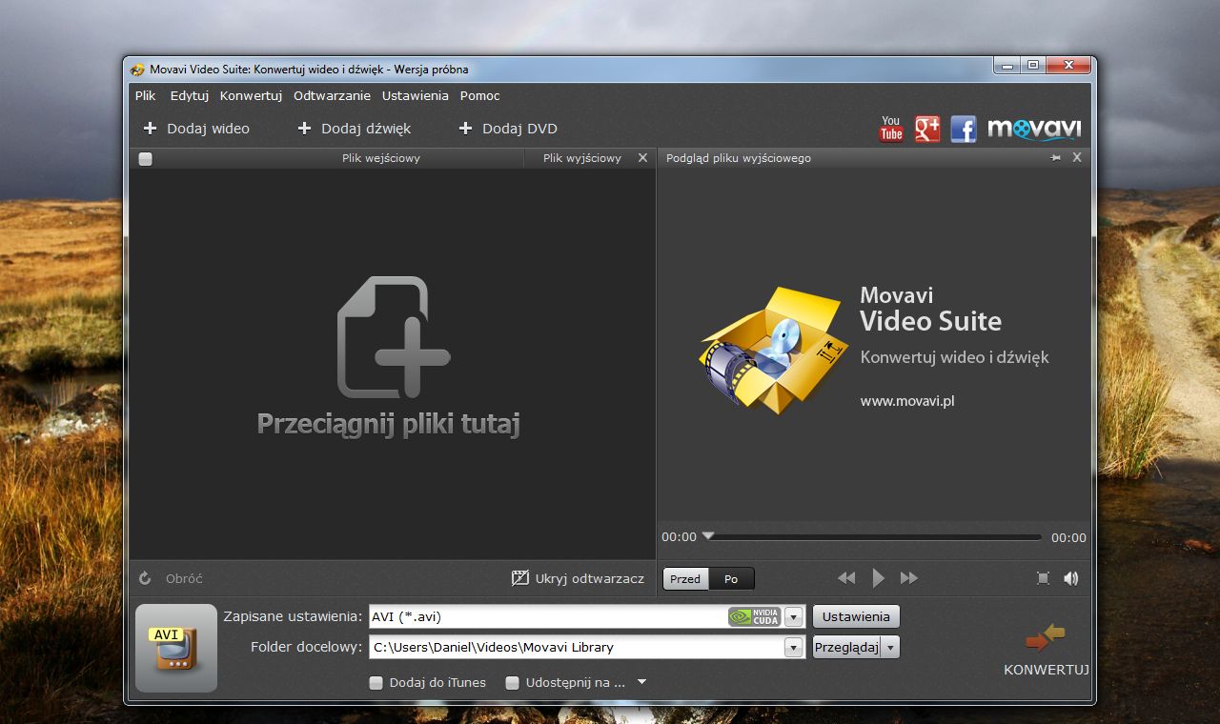
Task: Click the play button
Action: 879,578
